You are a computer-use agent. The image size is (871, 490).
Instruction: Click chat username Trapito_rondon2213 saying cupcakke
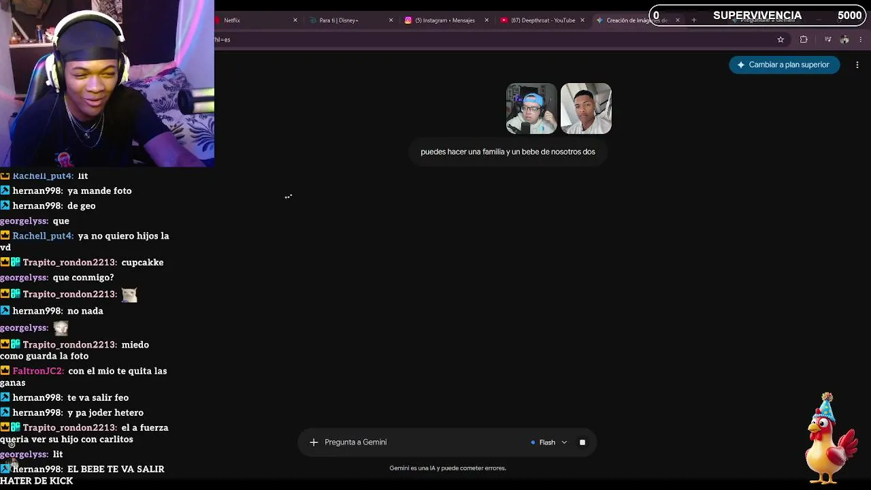click(70, 262)
